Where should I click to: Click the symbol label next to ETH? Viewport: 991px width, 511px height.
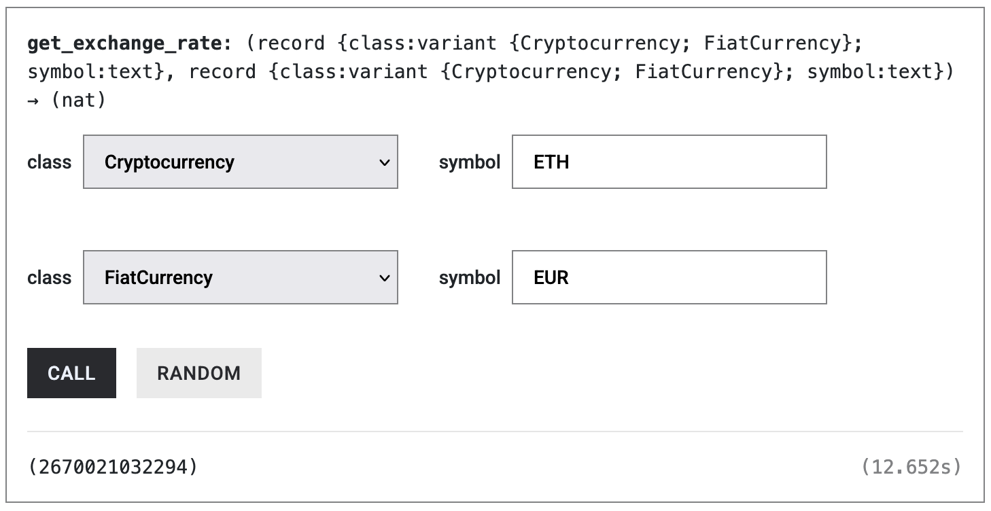[x=469, y=162]
